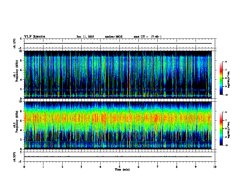This screenshot has height=187, width=242.
Task: Click the ch.2 colorbar log(PSD) label
Action: tap(229, 130)
